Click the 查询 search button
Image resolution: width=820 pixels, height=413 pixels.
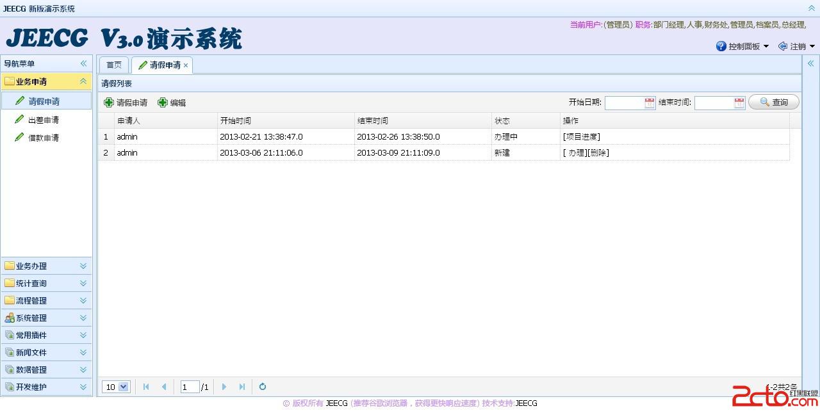coord(774,102)
